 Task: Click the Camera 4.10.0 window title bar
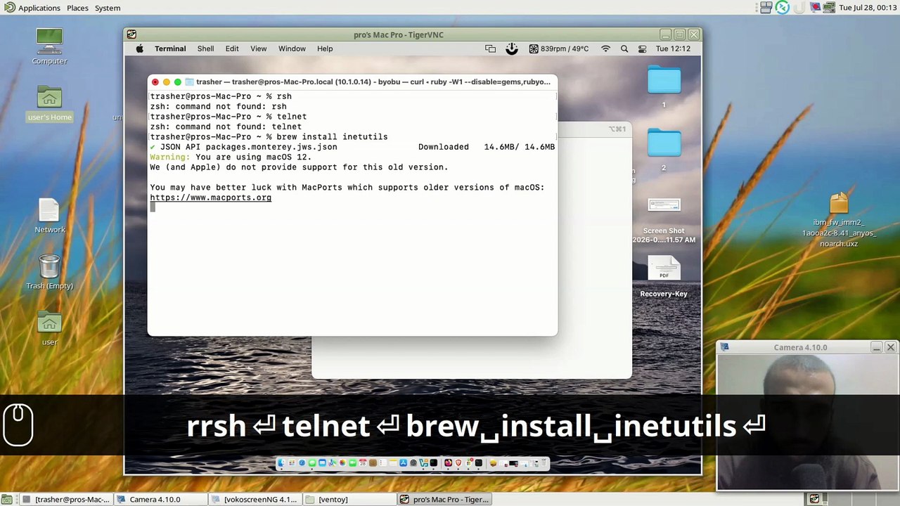pyautogui.click(x=800, y=347)
